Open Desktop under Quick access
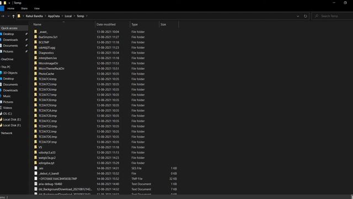Image resolution: width=353 pixels, height=199 pixels. click(8, 34)
